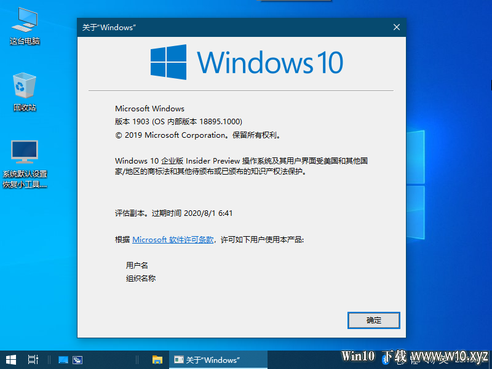
Task: Click the 2019 Microsoft Corporation copyright line
Action: [198, 135]
